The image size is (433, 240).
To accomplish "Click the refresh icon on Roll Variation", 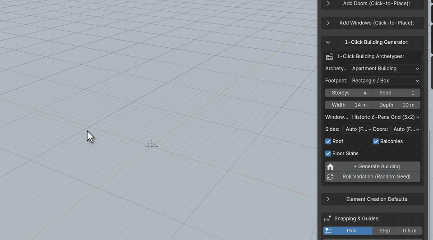I will (330, 177).
